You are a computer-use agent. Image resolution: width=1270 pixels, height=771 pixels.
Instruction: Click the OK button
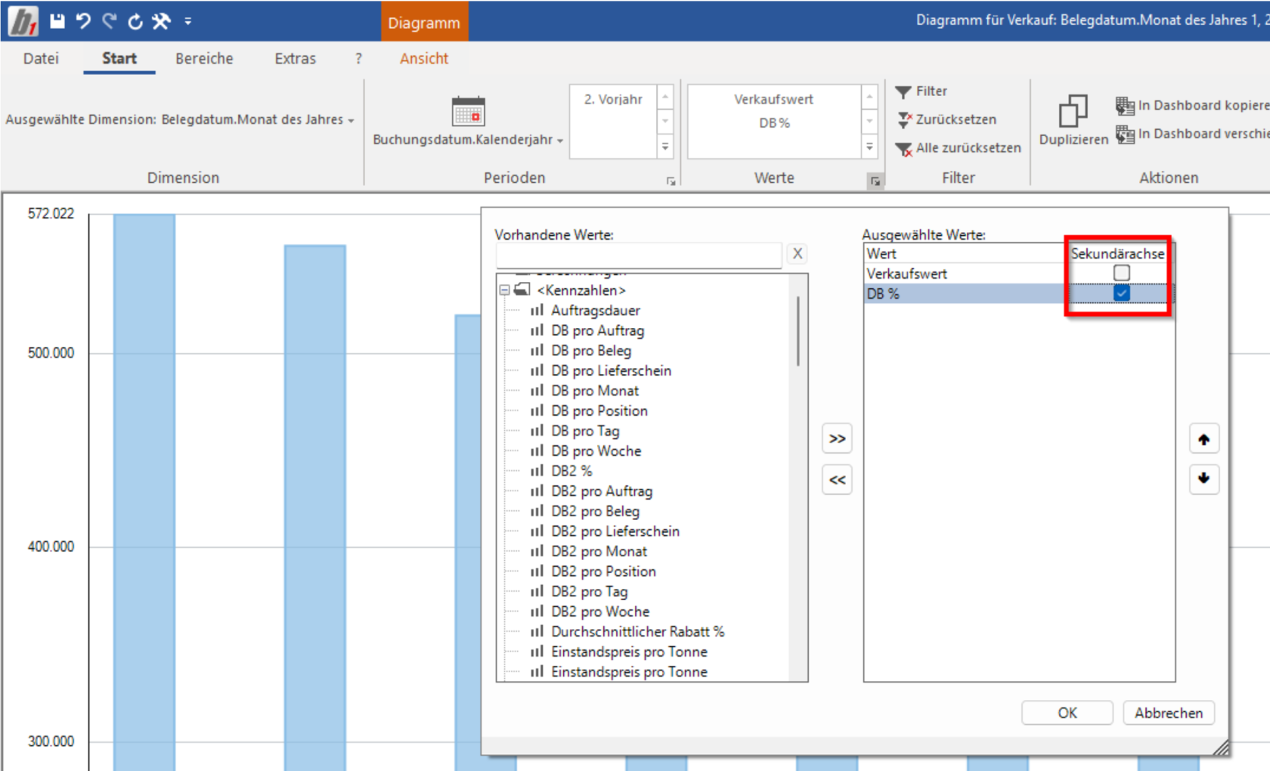[x=1067, y=713]
